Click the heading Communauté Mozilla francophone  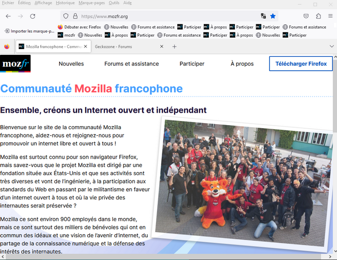point(92,88)
